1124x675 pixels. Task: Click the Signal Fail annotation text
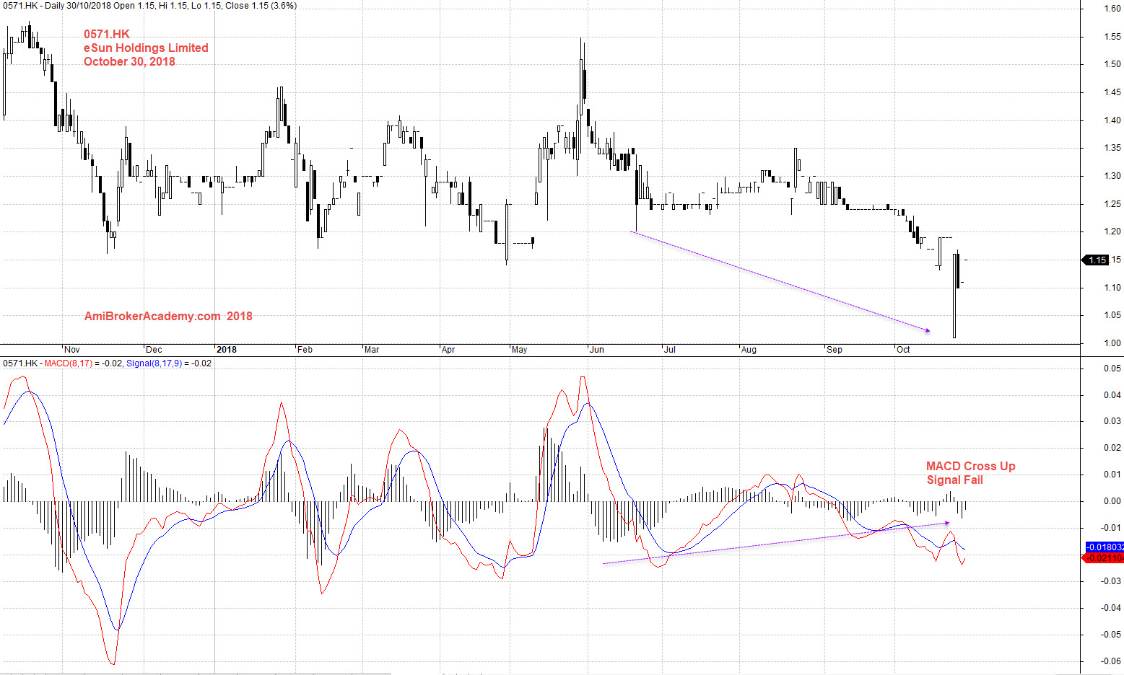(x=954, y=480)
